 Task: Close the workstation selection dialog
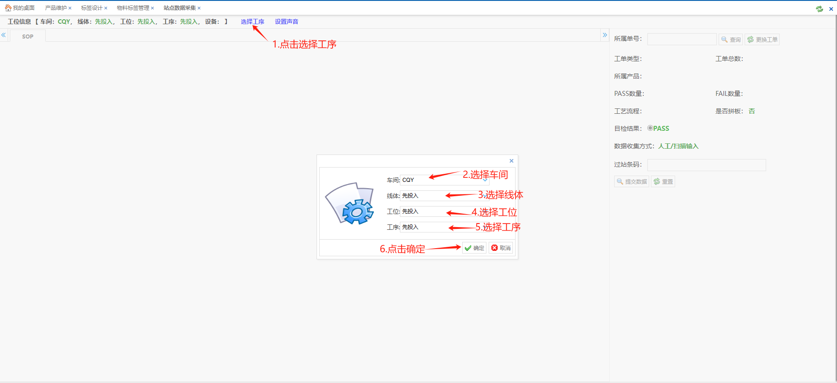[511, 161]
